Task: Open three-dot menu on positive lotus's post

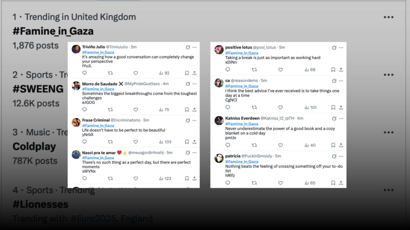Action: (341, 48)
